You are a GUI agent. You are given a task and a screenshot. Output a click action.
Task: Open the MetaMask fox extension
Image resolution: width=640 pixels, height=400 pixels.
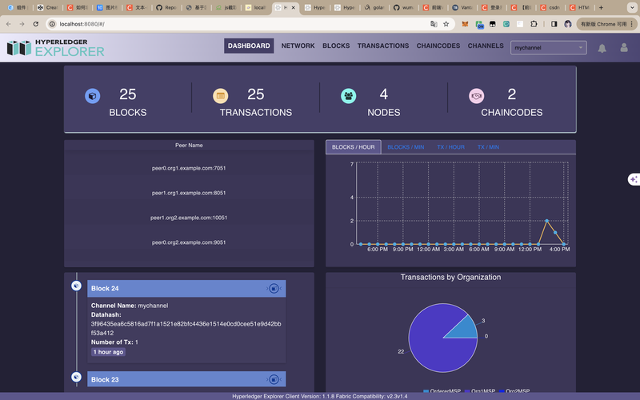465,24
